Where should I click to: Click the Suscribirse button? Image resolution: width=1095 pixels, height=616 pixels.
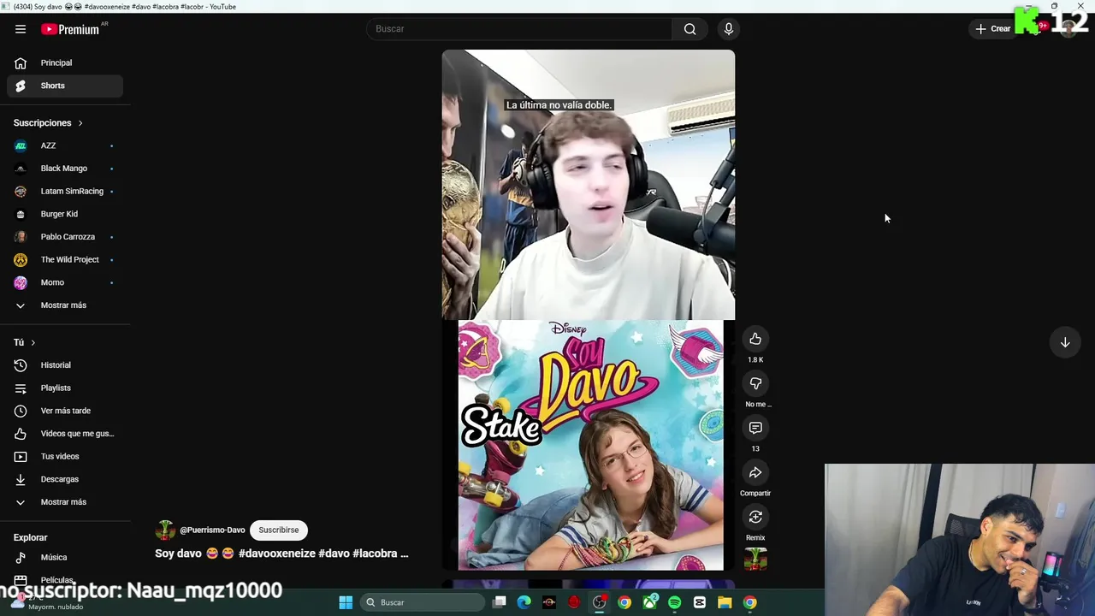(279, 530)
